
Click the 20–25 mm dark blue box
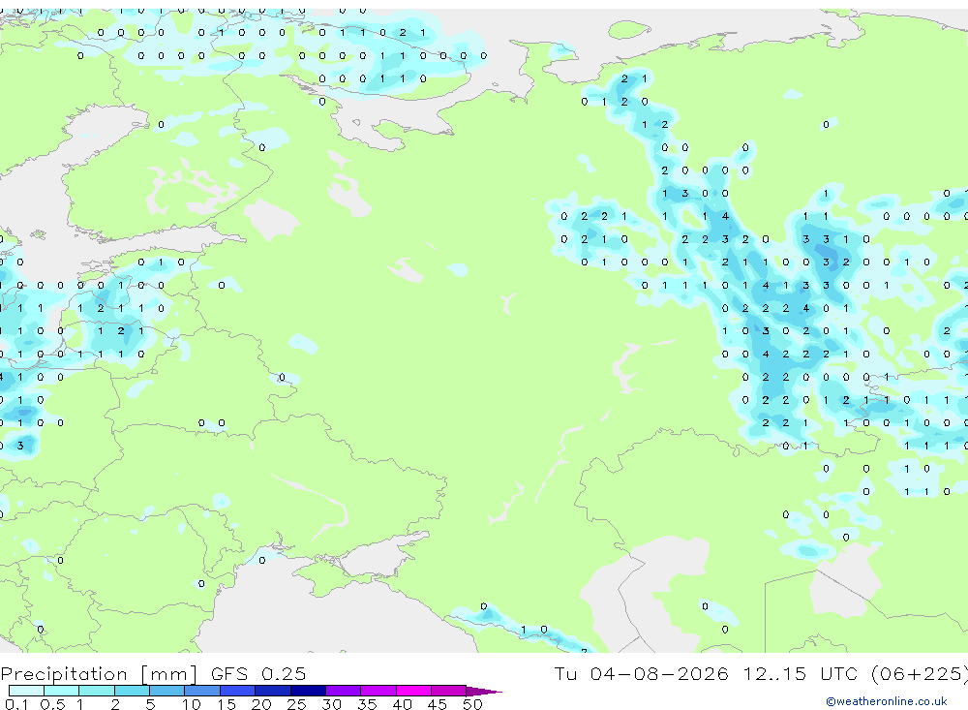click(x=273, y=691)
